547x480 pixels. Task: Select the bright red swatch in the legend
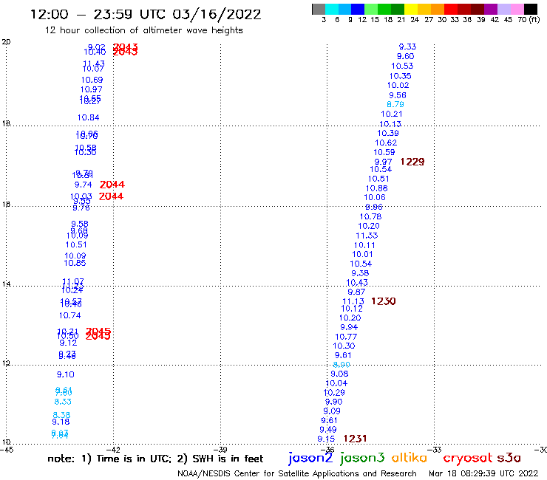(451, 10)
